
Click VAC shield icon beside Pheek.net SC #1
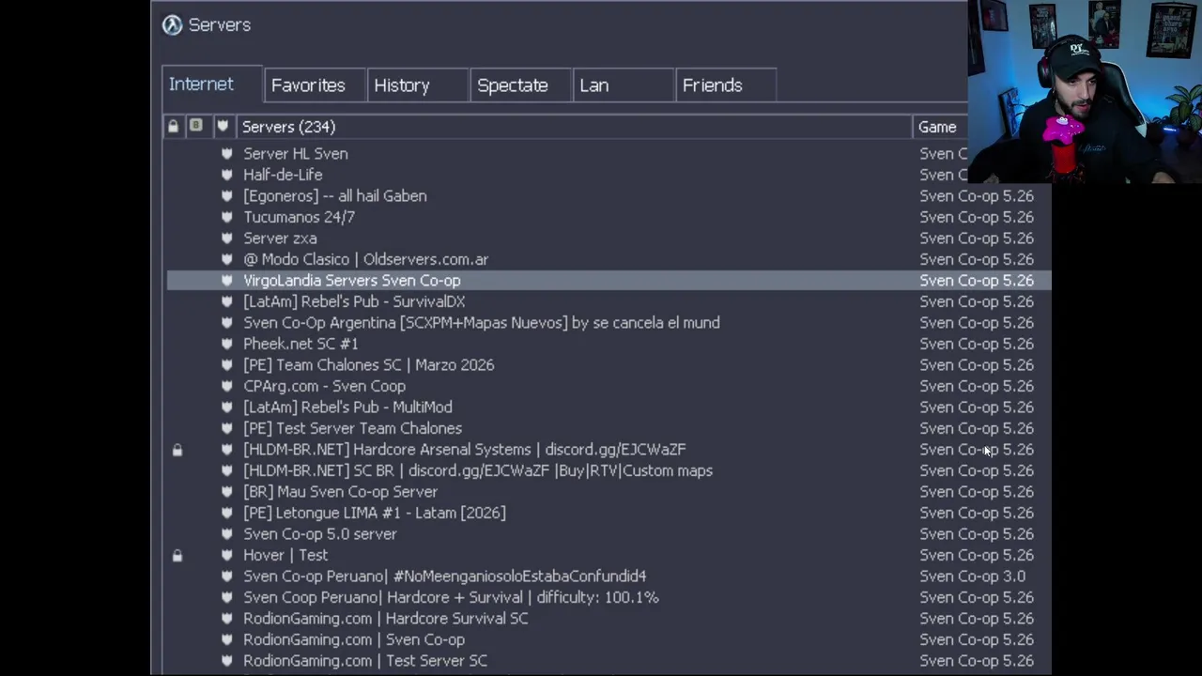226,344
